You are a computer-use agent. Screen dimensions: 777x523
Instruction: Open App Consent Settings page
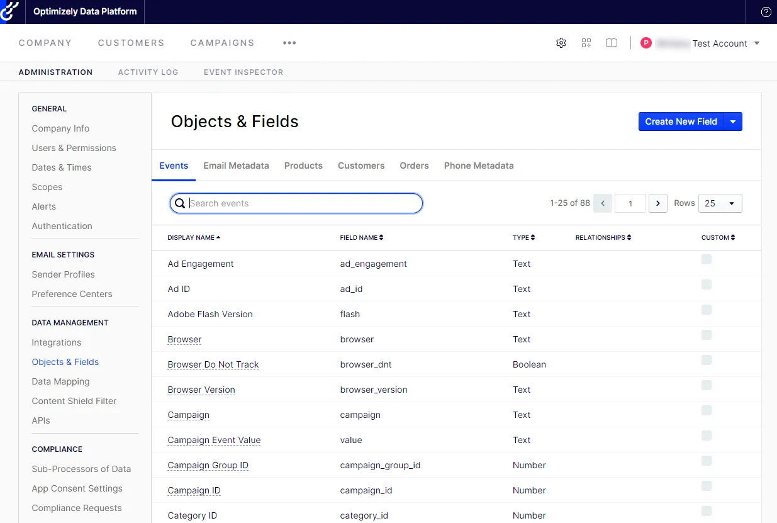[x=77, y=488]
